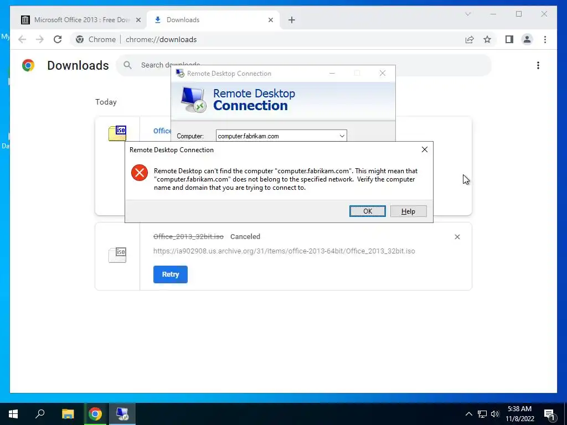Screen dimensions: 567x425
Task: Open a new Chrome tab
Action: [x=292, y=20]
